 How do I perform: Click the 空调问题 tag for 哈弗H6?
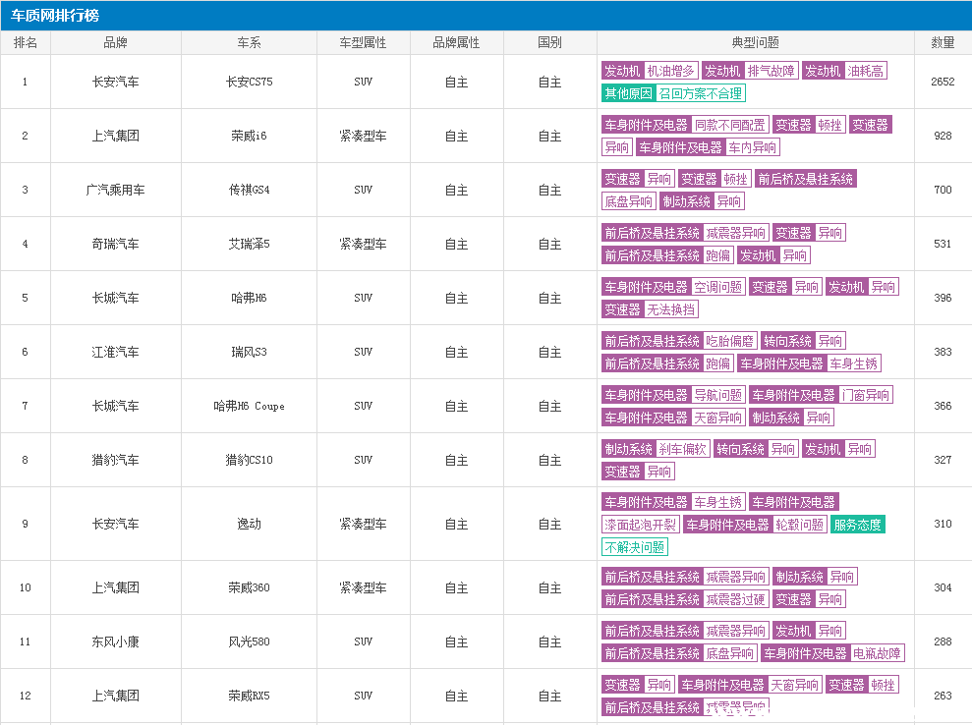point(717,287)
